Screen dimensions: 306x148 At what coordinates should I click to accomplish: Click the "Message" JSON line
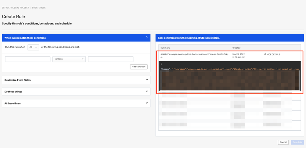tap(229, 69)
